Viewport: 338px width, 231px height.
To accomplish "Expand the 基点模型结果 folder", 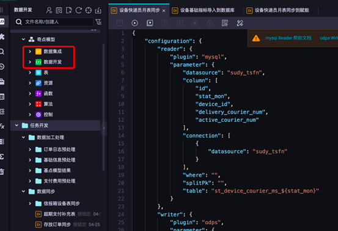I will (x=30, y=171).
